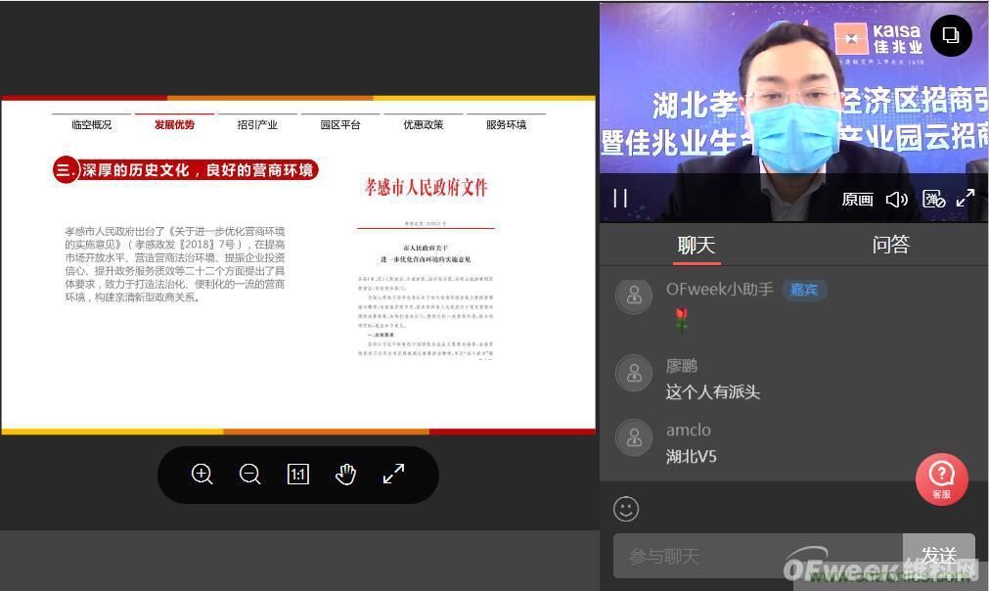The width and height of the screenshot is (989, 591).
Task: Select the zoom-out magnifier icon
Action: (x=250, y=475)
